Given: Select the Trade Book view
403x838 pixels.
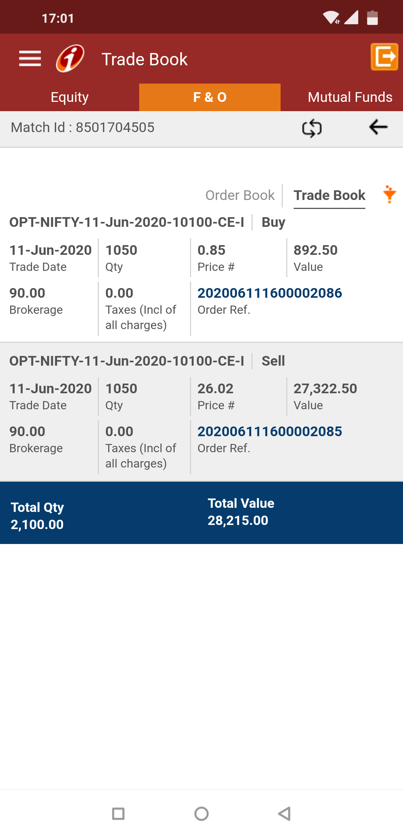Looking at the screenshot, I should pyautogui.click(x=329, y=195).
